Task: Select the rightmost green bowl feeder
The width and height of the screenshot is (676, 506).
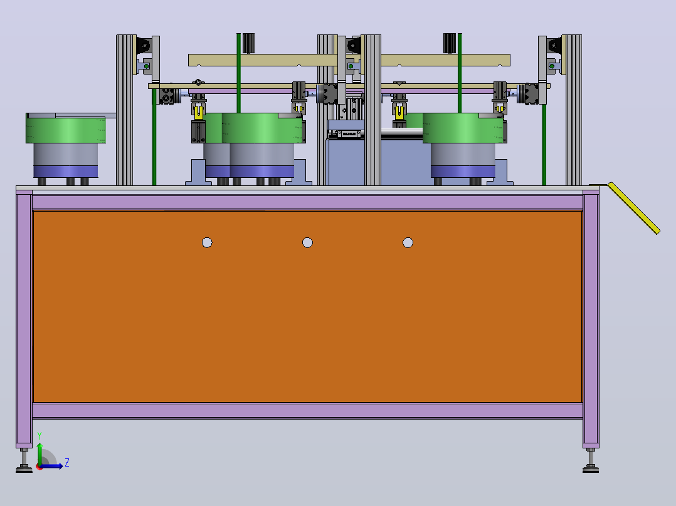Action: point(463,128)
